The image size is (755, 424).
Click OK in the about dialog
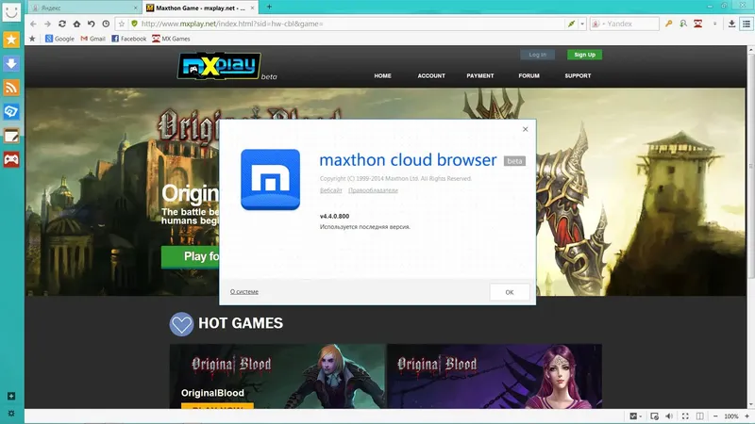(510, 292)
